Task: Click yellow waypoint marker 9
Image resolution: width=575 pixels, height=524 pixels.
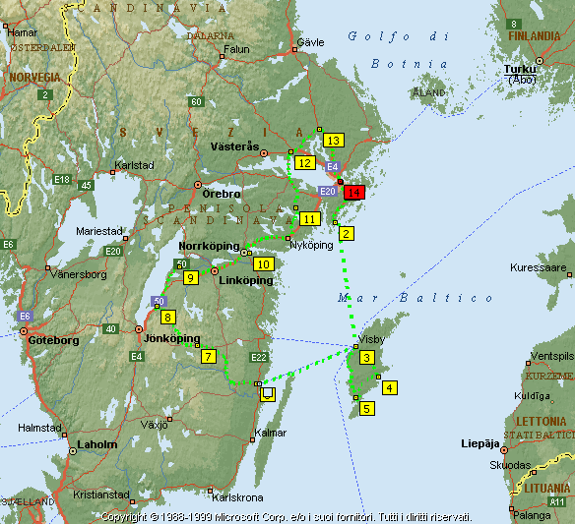Action: (191, 278)
